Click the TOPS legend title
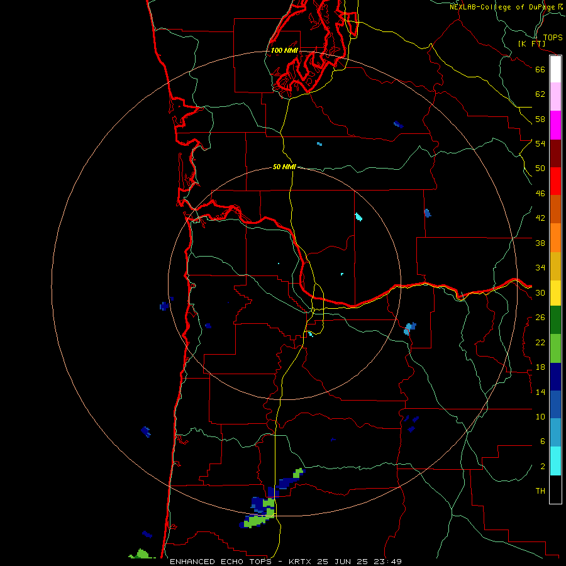 (553, 37)
